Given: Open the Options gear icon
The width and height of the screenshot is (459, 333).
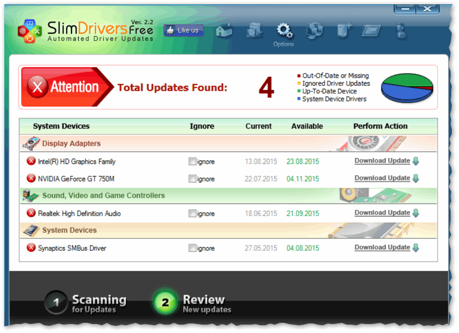Looking at the screenshot, I should [284, 31].
